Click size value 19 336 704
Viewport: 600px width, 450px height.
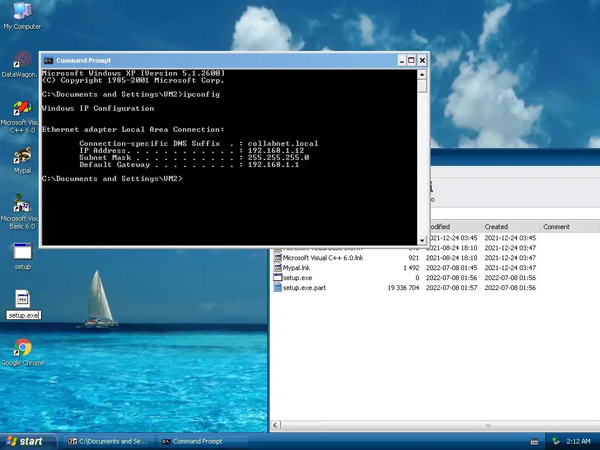(x=403, y=287)
